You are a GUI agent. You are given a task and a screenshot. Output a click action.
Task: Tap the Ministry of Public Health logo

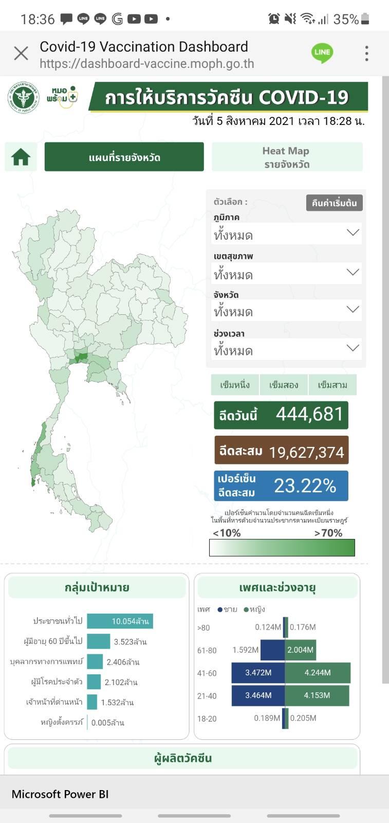click(23, 98)
